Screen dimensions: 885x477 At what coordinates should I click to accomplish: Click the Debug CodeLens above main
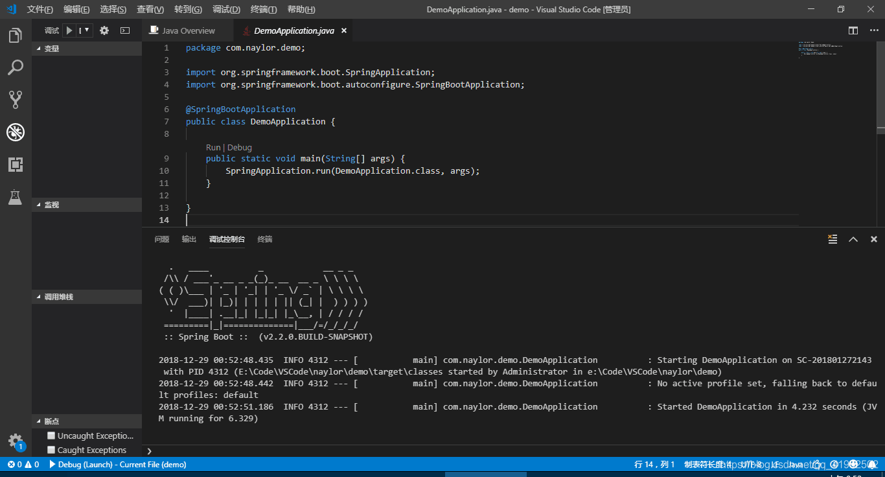tap(240, 147)
